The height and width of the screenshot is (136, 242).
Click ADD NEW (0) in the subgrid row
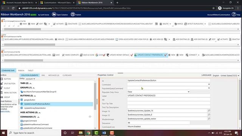156,39
